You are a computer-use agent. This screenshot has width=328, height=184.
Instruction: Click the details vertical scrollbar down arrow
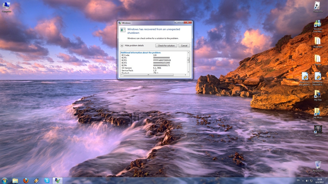[188, 72]
